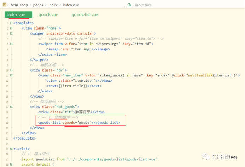Screen dimensions: 245x167
Task: Collapse the hot_goods view on line 17
Action: (11, 107)
